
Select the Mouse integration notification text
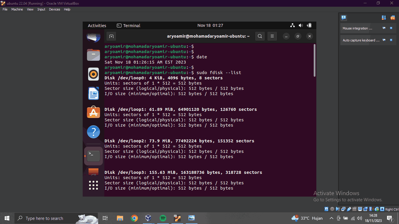pos(357,28)
